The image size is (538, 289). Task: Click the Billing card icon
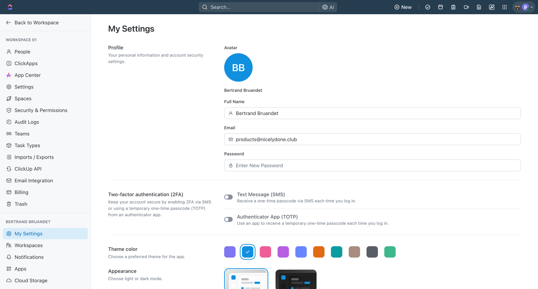[x=9, y=192]
